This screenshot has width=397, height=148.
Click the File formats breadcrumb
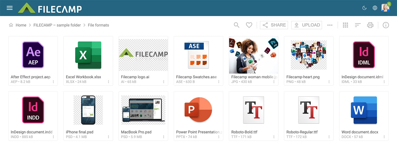[98, 25]
